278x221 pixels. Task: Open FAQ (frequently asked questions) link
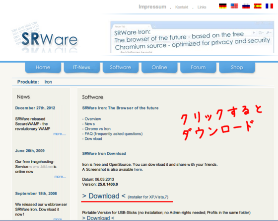pyautogui.click(x=114, y=134)
